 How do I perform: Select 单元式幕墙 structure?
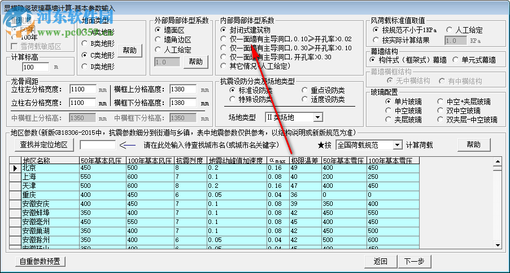click(474, 60)
